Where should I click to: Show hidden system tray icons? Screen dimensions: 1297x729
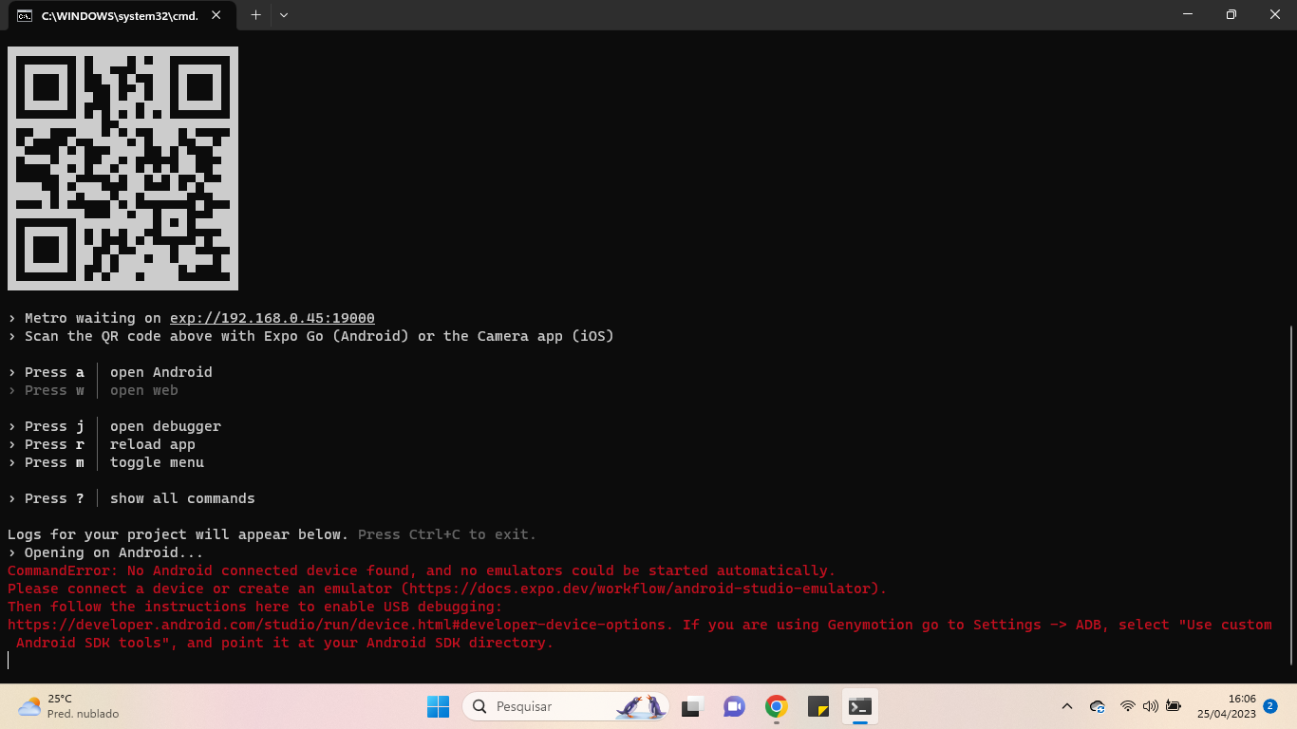[1067, 706]
